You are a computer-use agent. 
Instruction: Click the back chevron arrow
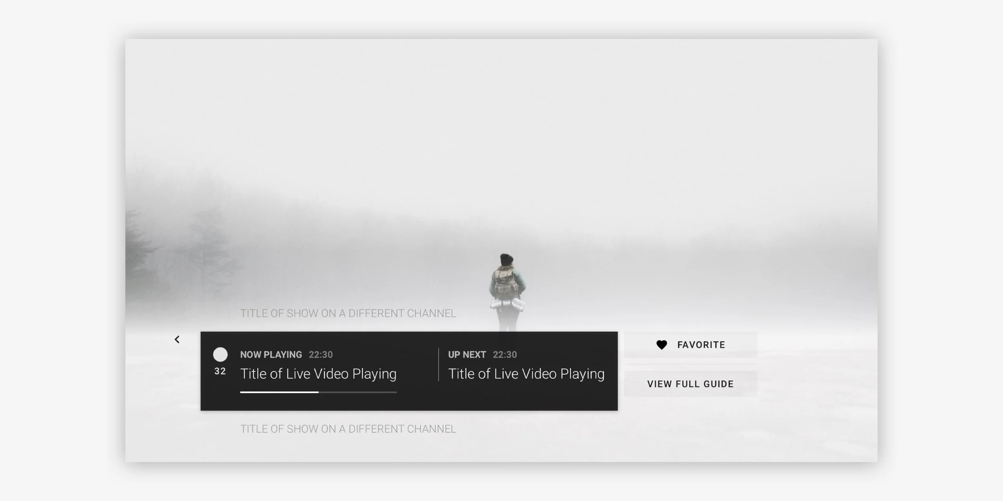coord(177,339)
